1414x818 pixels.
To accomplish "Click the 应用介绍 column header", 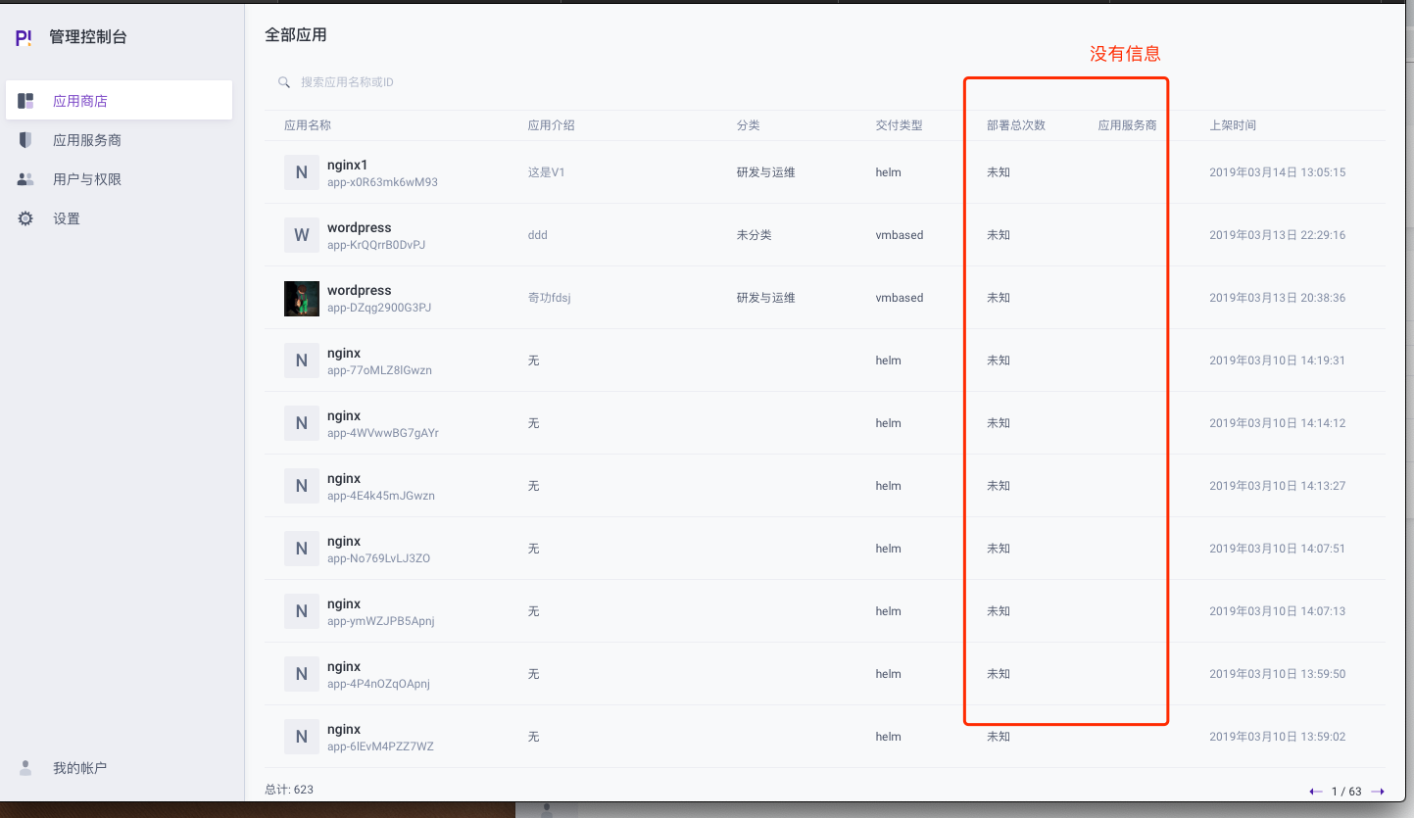I will coord(551,125).
